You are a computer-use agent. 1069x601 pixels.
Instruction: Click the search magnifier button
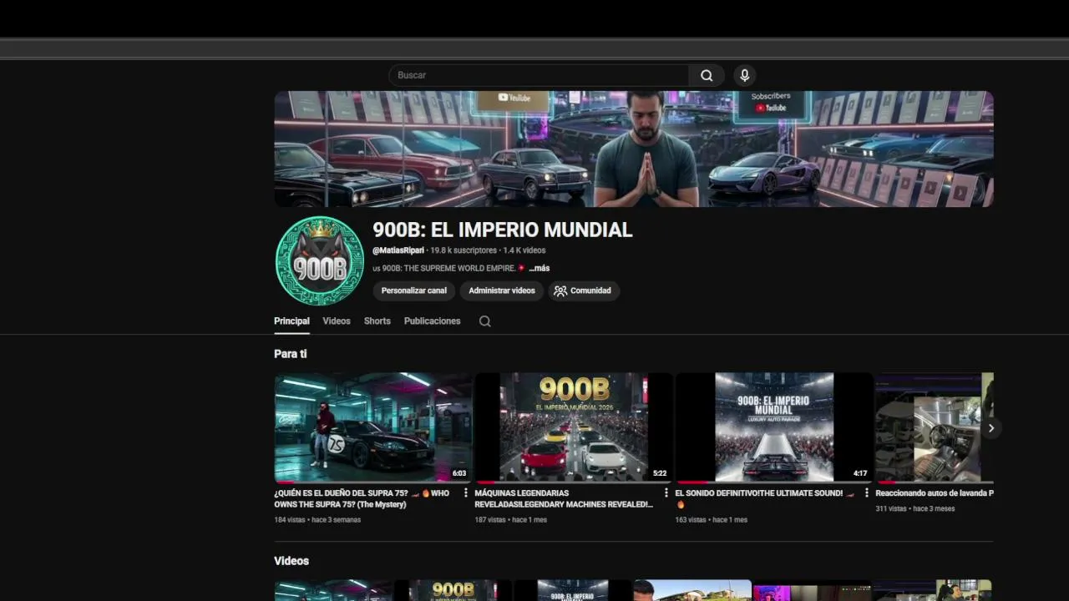(707, 75)
